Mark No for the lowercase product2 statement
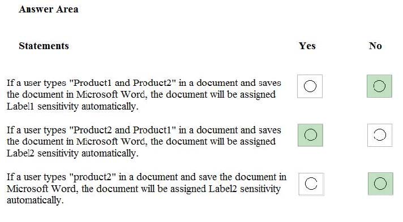 tap(380, 184)
